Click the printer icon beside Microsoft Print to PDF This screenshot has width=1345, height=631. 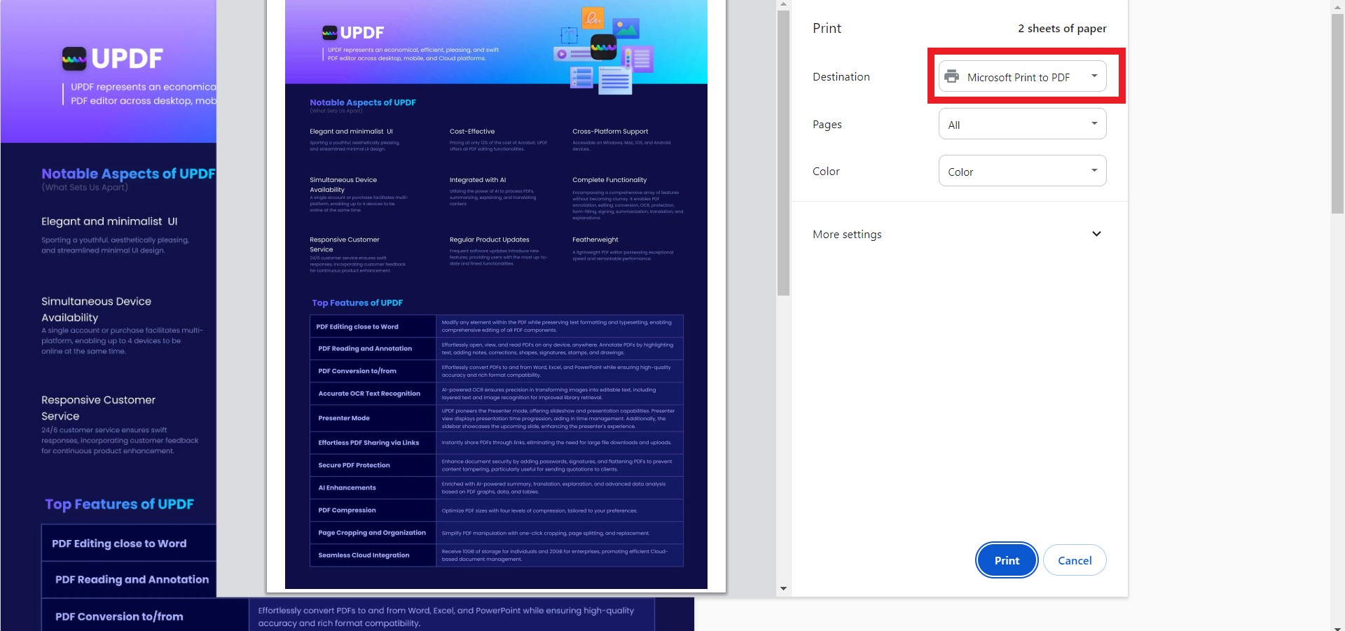pyautogui.click(x=953, y=77)
